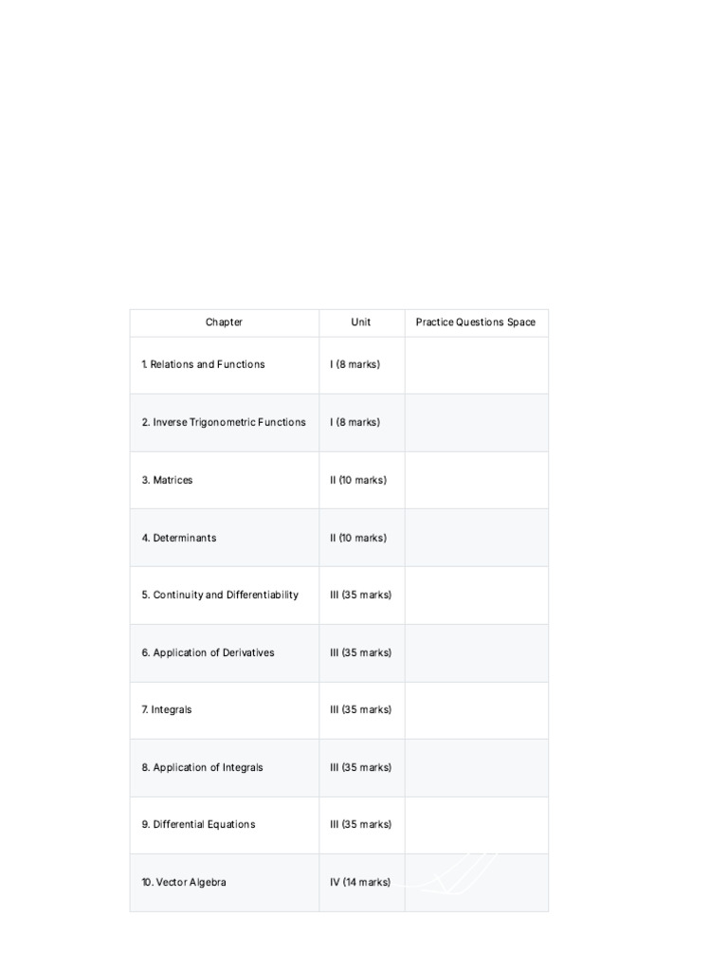The height and width of the screenshot is (971, 728).
Task: Select Inverse Trigonometric Functions chapter cell
Action: tap(224, 423)
